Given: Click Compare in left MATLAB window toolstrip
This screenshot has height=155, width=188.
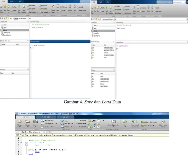Looking at the screenshot, I should point(13,11).
